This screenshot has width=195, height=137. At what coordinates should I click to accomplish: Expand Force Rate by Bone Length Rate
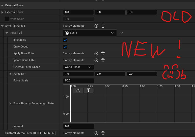(x=10, y=104)
